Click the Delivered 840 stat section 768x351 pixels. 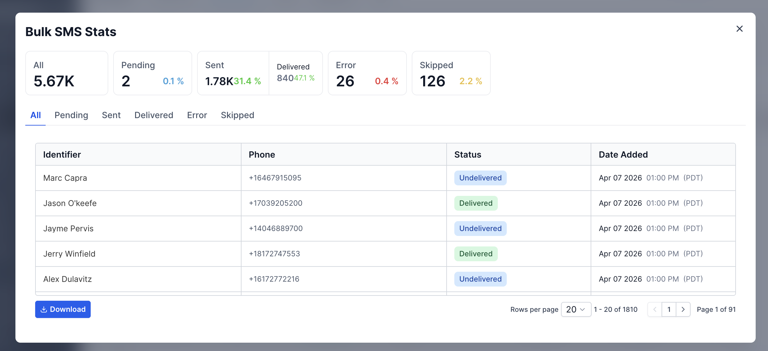point(295,73)
